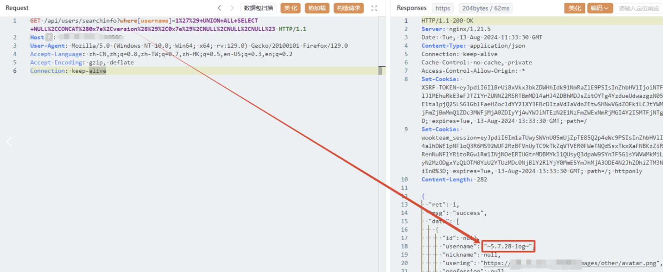Click the where[username] parameter in URL
This screenshot has width=663, height=272.
click(x=145, y=20)
